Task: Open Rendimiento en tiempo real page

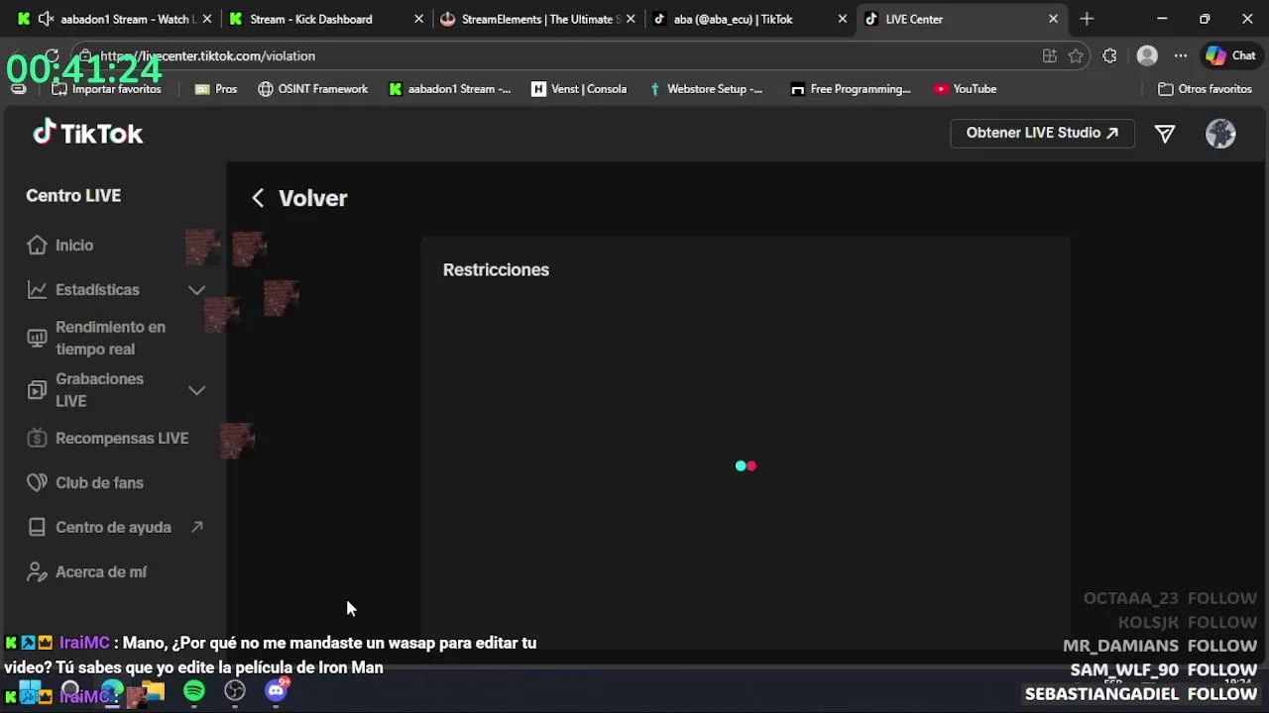Action: (110, 338)
